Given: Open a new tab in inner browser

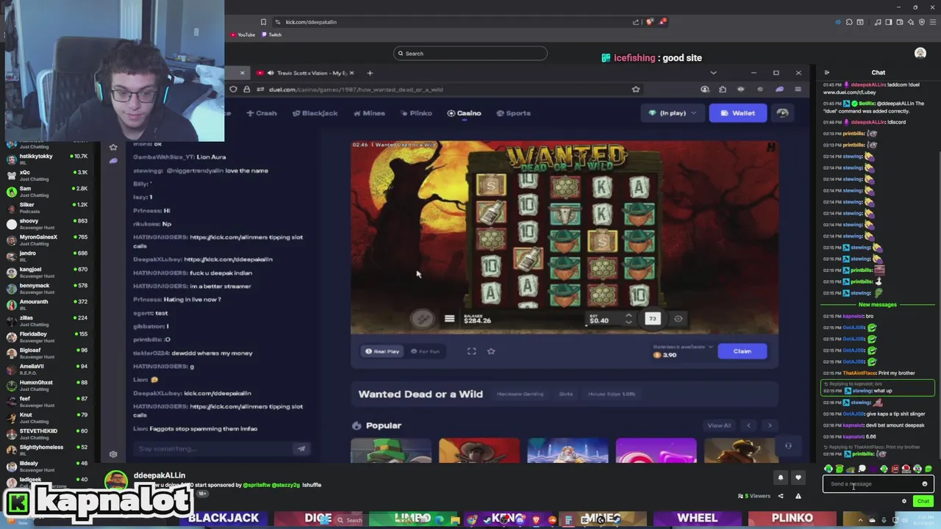Looking at the screenshot, I should (x=370, y=73).
